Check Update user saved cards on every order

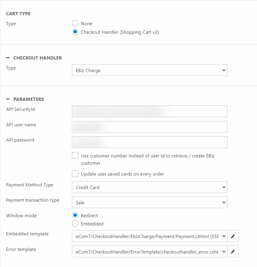pos(75,174)
